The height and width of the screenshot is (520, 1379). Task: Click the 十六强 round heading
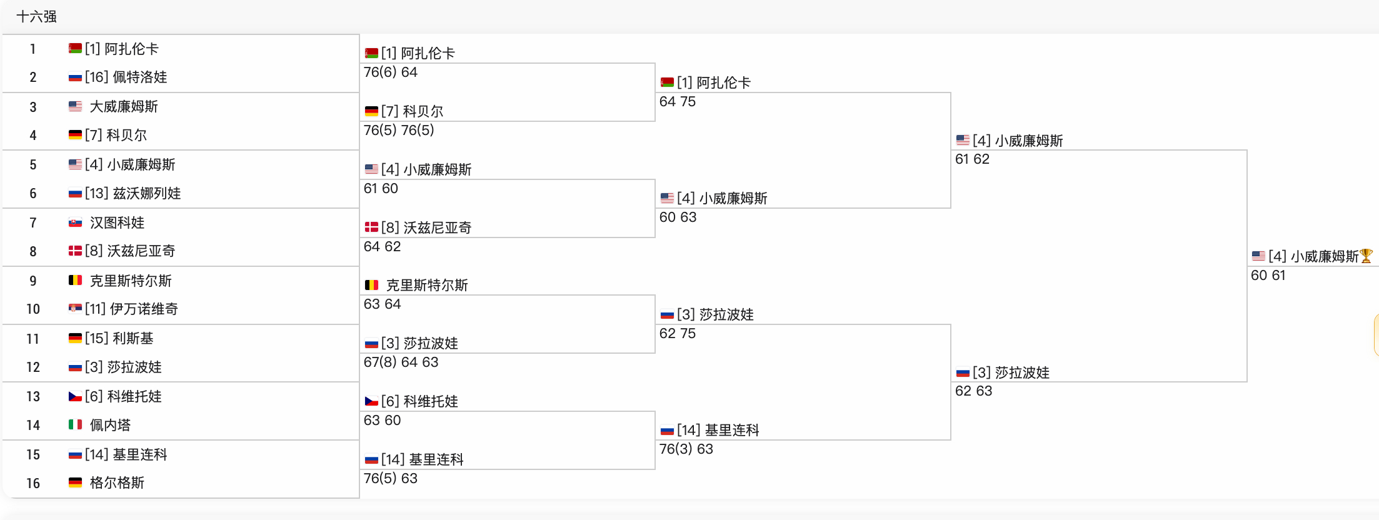[x=36, y=17]
